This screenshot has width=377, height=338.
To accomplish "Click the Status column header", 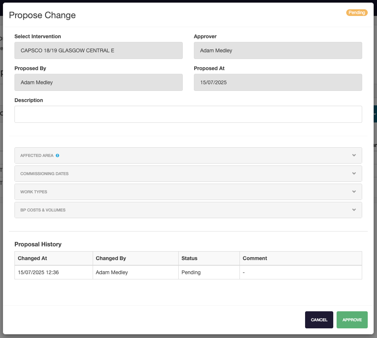I will pyautogui.click(x=189, y=258).
